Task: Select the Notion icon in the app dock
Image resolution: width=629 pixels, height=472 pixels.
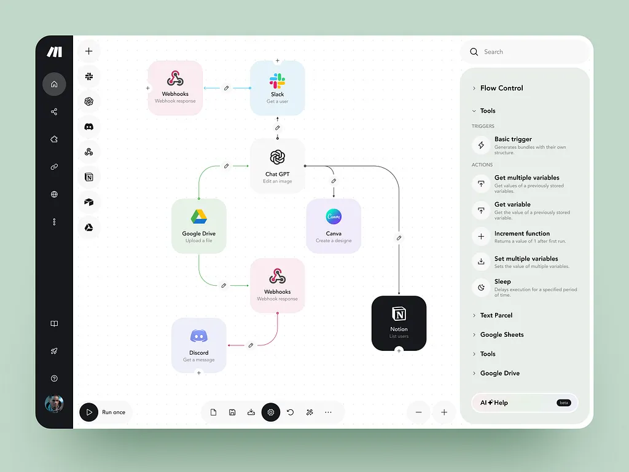Action: (88, 177)
